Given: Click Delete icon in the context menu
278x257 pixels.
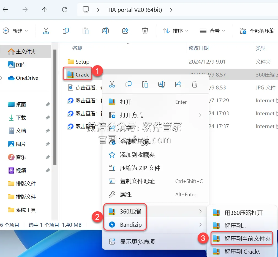Looking at the screenshot, I should [195, 84].
